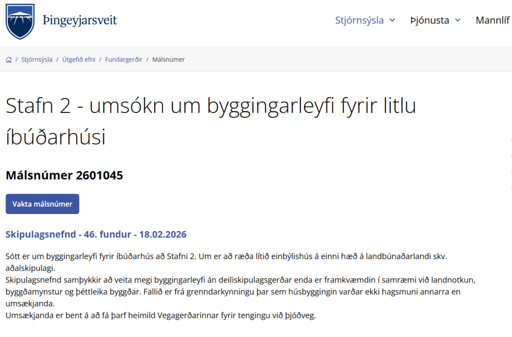The height and width of the screenshot is (337, 512).
Task: Open the Stjórnsýsla top navigation menu
Action: 359,20
